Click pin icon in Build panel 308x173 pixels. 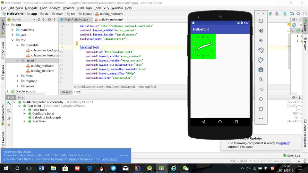tap(9, 119)
